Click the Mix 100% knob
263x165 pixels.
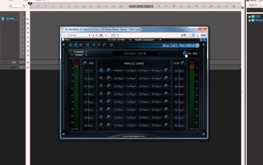click(x=185, y=53)
